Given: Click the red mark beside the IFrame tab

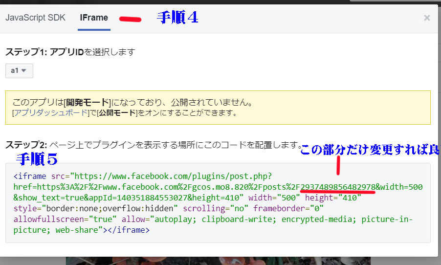Looking at the screenshot, I should coord(129,19).
